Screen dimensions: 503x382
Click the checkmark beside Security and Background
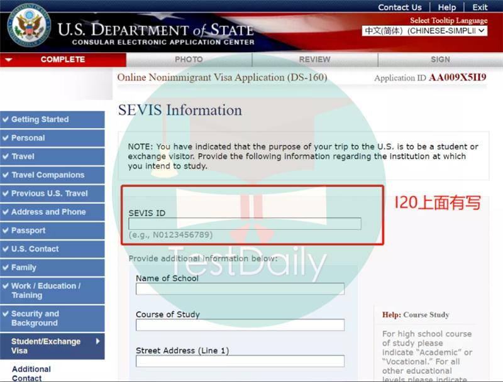[x=5, y=314]
